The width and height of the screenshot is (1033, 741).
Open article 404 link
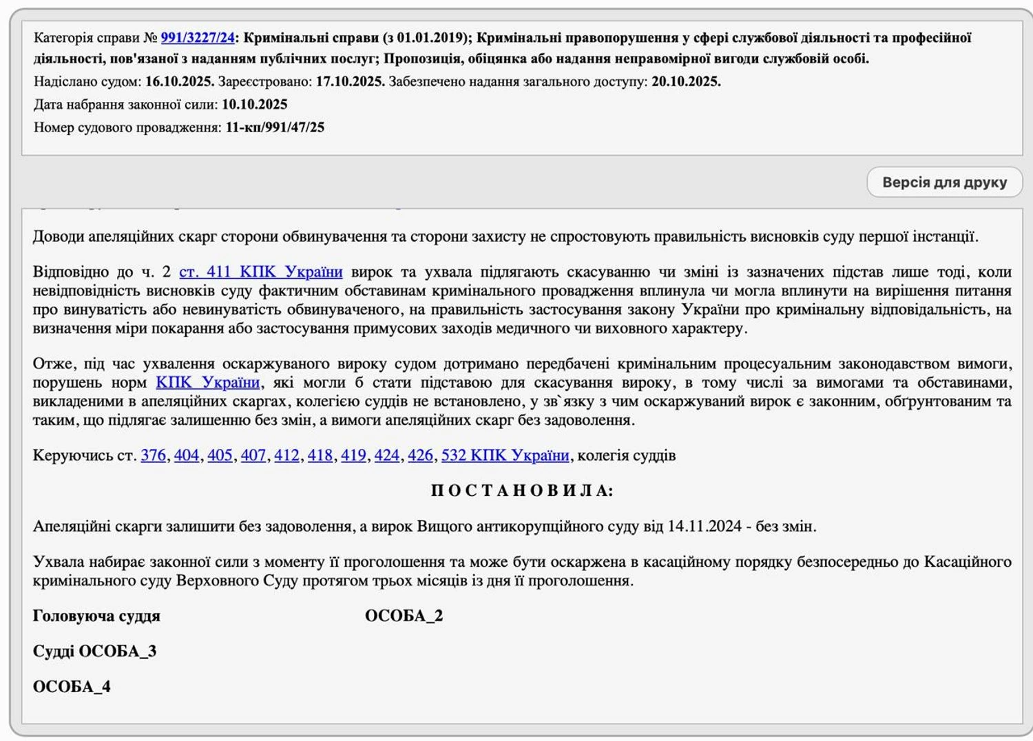point(186,455)
